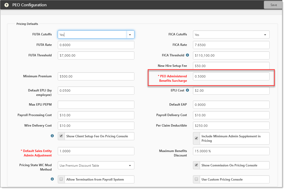Click the Default EAP field
The width and height of the screenshot is (285, 190).
click(x=231, y=105)
